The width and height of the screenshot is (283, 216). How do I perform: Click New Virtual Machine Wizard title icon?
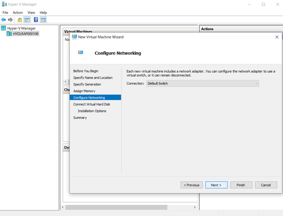74,37
